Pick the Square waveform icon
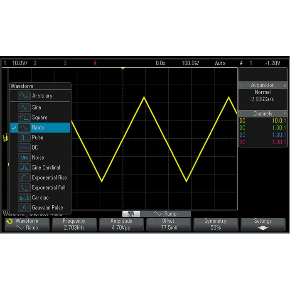 24,118
